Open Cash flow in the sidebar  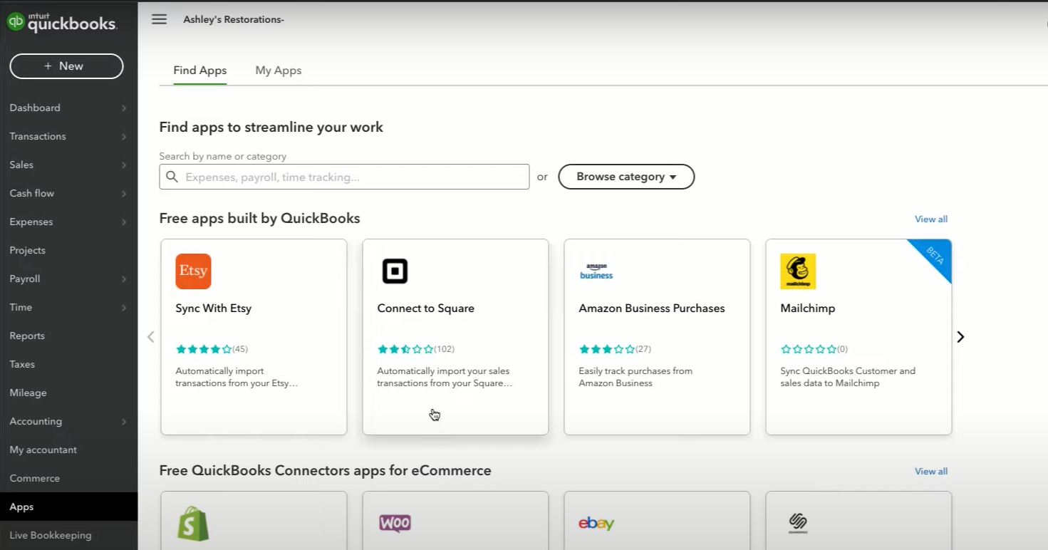point(32,193)
